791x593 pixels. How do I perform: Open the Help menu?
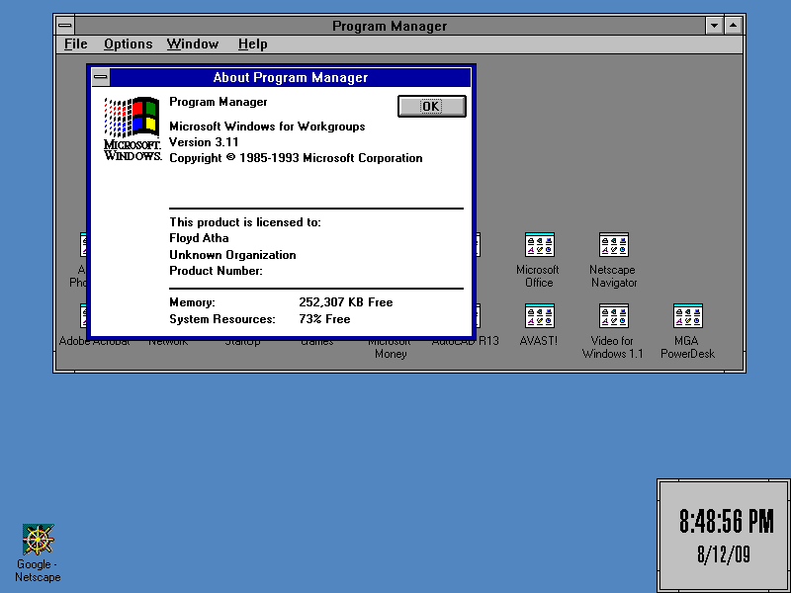tap(253, 43)
